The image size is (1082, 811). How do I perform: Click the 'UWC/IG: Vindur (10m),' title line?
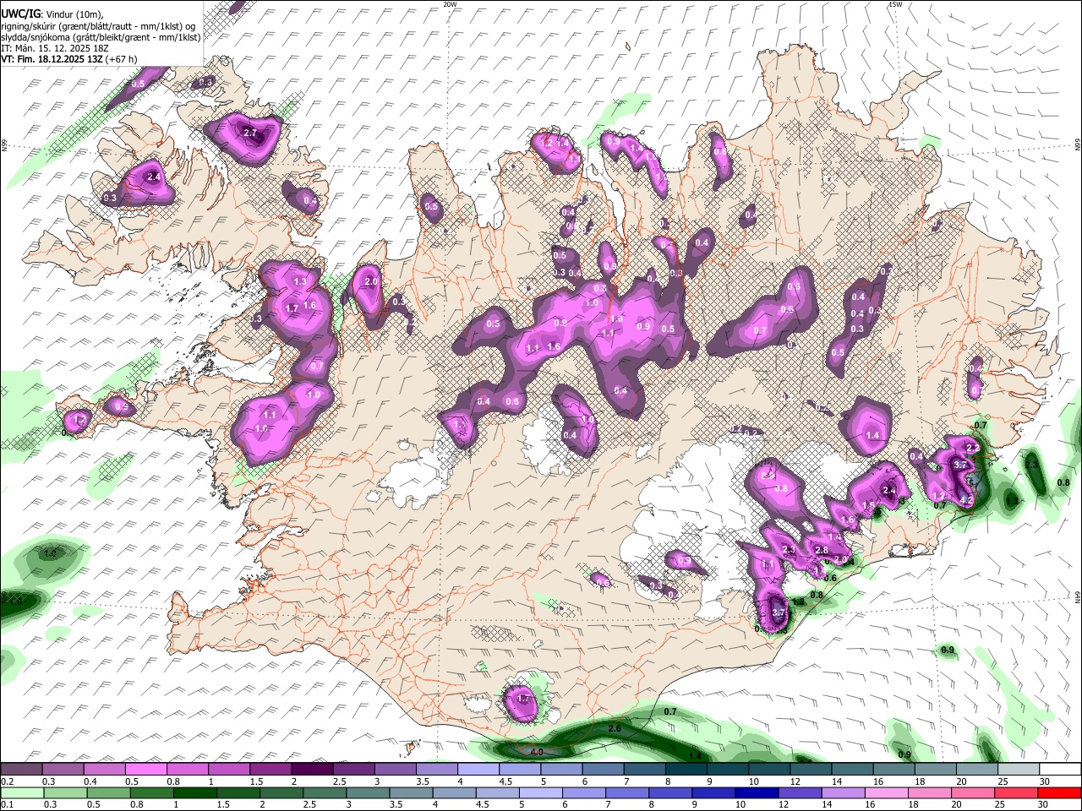52,13
